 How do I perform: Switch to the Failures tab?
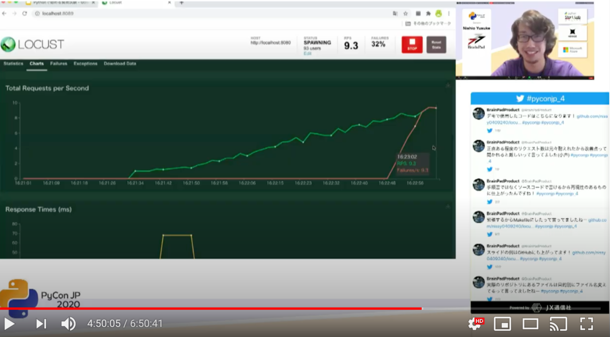pos(58,64)
